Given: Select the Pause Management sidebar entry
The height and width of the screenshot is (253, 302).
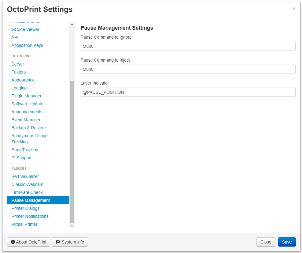Looking at the screenshot, I should click(38, 200).
